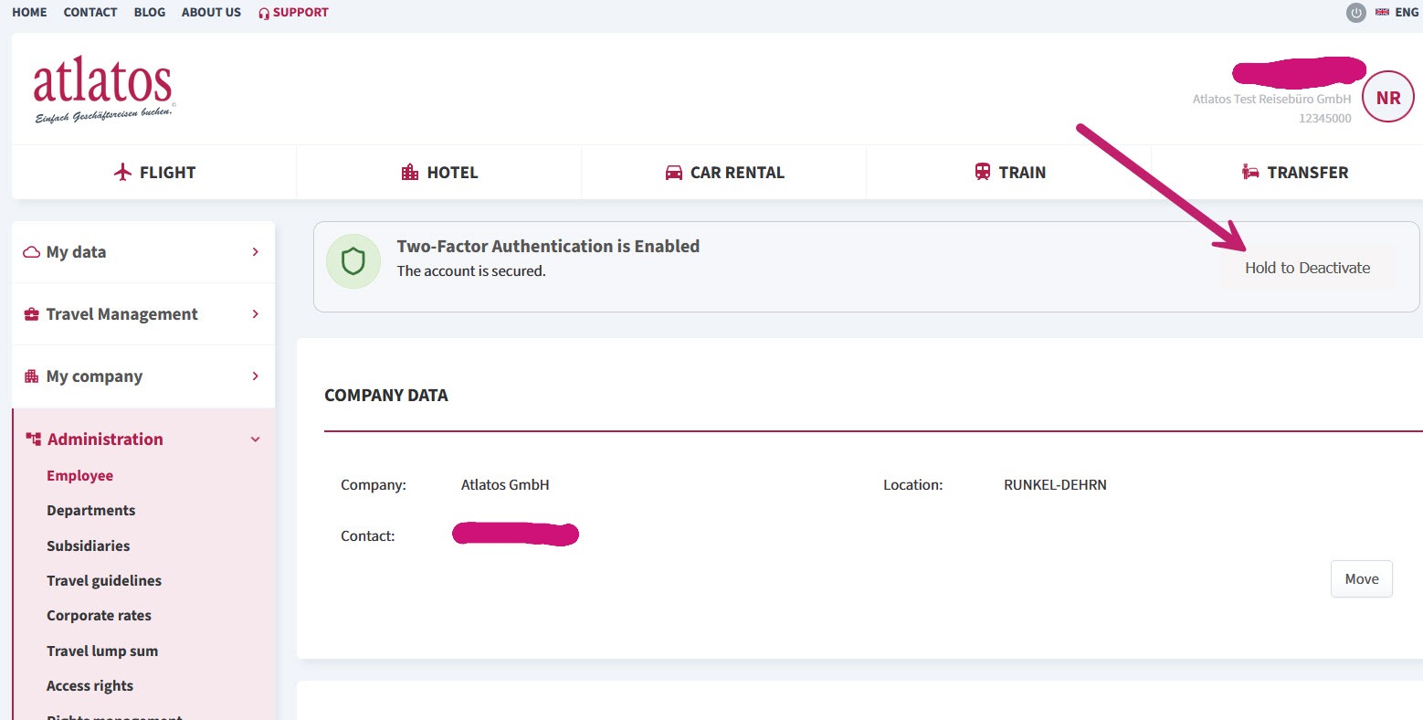
Task: Collapse Administration chevron
Action: point(255,439)
